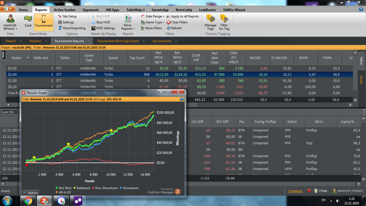The height and width of the screenshot is (206, 366).
Task: Open the SnowieApp tab
Action: pyautogui.click(x=160, y=10)
